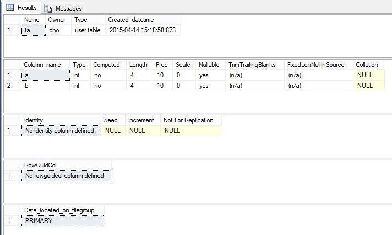Select FixedLenNullInSource (n/a) cell for column b
The image size is (392, 235).
pyautogui.click(x=319, y=86)
